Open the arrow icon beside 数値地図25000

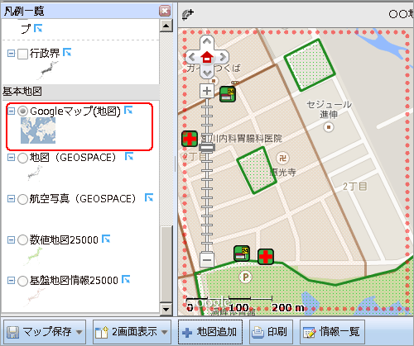click(x=106, y=239)
